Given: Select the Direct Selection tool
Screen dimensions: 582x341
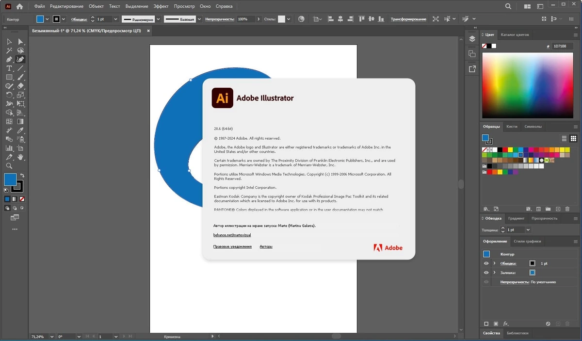Looking at the screenshot, I should point(20,42).
